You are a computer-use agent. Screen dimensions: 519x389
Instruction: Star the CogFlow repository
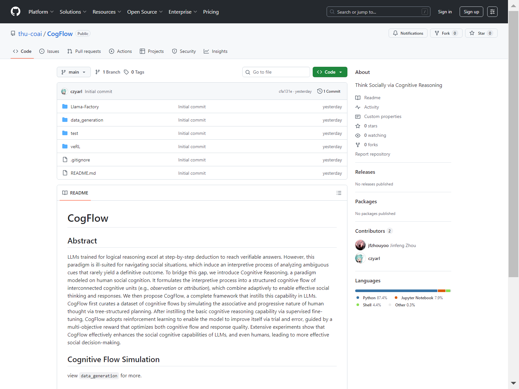coord(481,33)
